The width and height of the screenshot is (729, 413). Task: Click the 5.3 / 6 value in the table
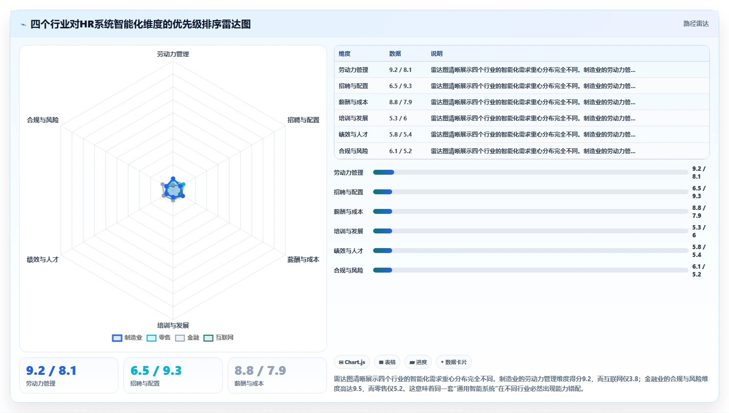[398, 118]
